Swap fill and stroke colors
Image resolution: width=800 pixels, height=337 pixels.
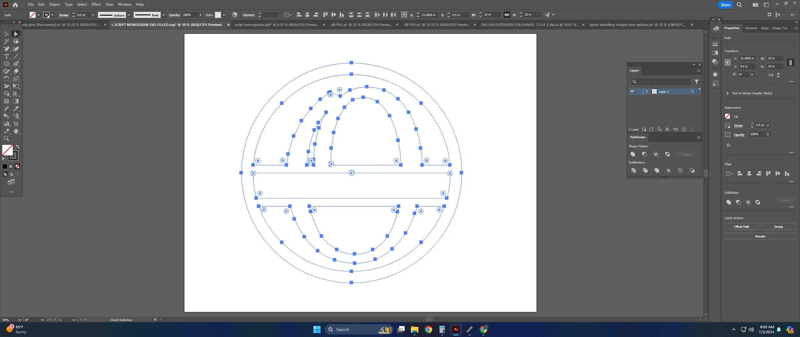[x=18, y=147]
